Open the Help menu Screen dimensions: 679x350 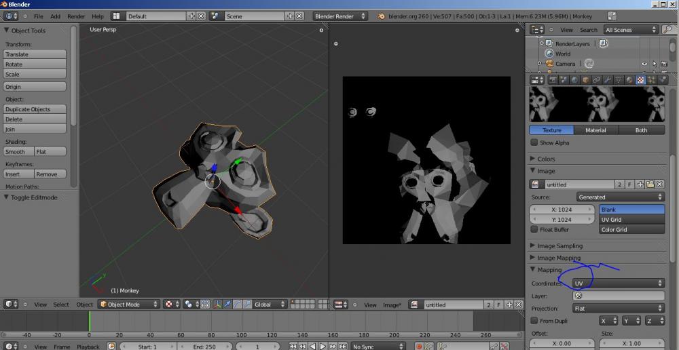click(x=98, y=16)
